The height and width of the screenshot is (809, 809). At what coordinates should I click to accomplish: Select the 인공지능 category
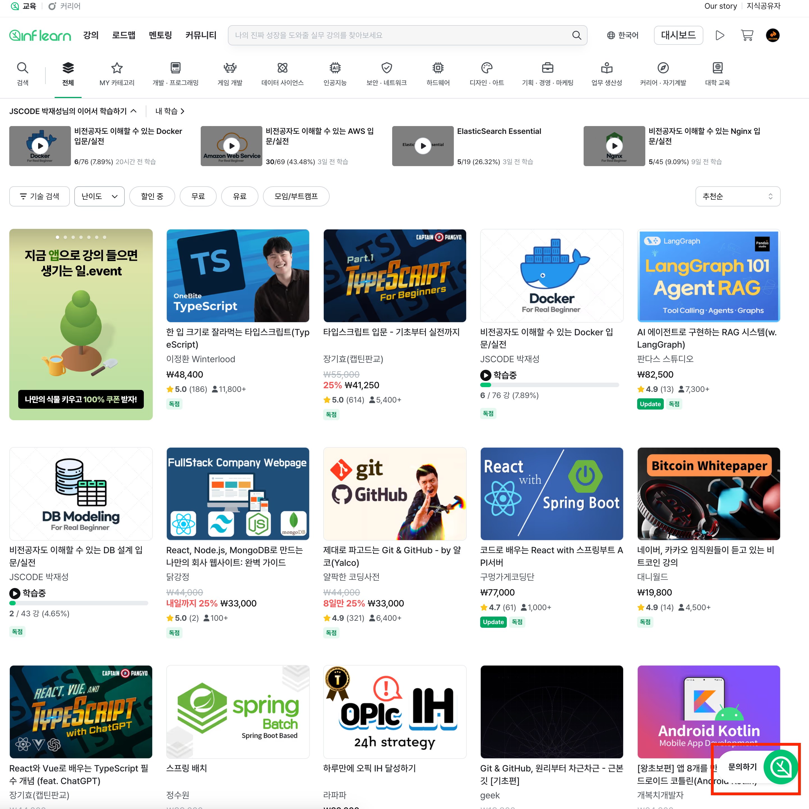[335, 74]
